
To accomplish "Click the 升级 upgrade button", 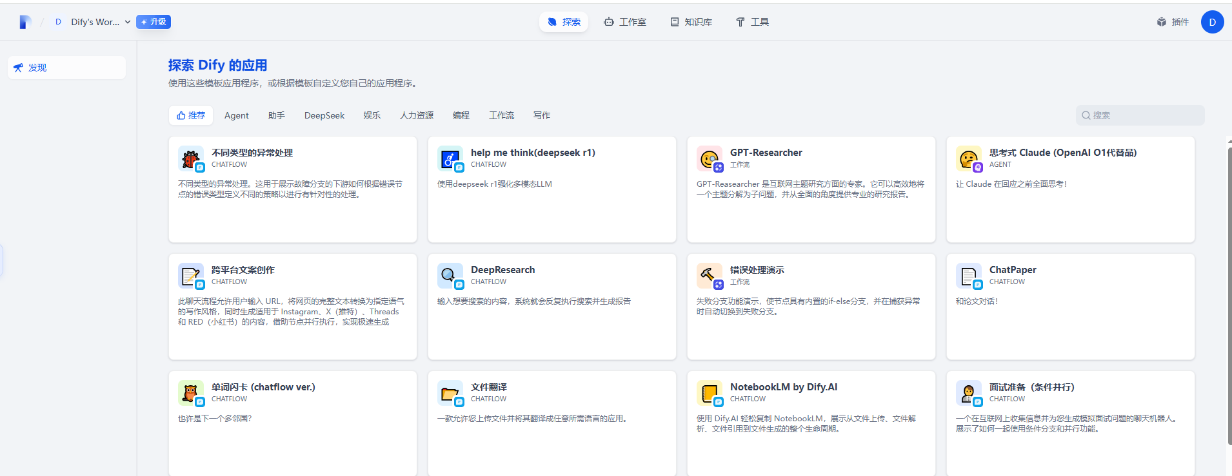I will [x=154, y=22].
